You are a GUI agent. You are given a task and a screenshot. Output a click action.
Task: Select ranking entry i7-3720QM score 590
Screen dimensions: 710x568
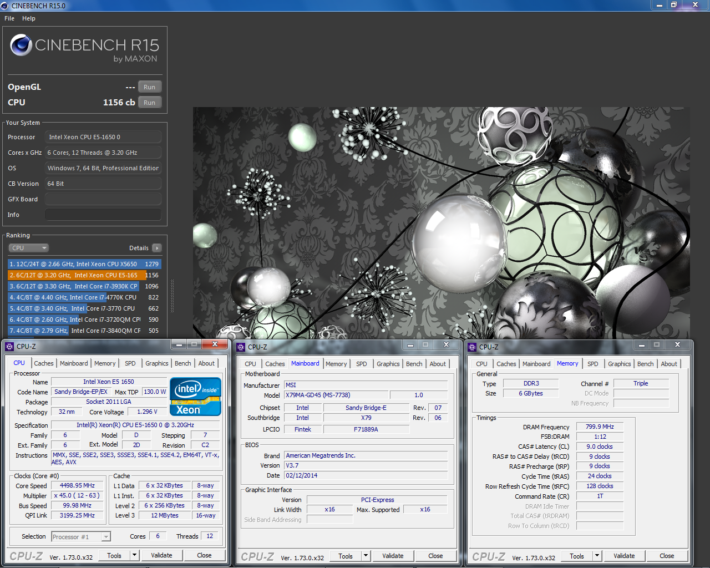click(84, 319)
